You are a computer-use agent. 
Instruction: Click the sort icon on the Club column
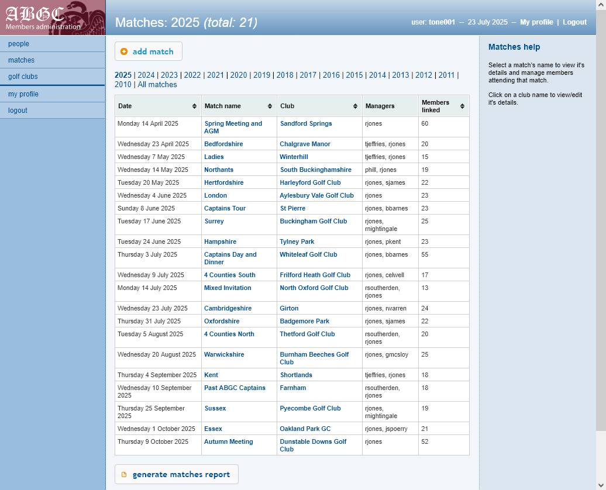(354, 106)
